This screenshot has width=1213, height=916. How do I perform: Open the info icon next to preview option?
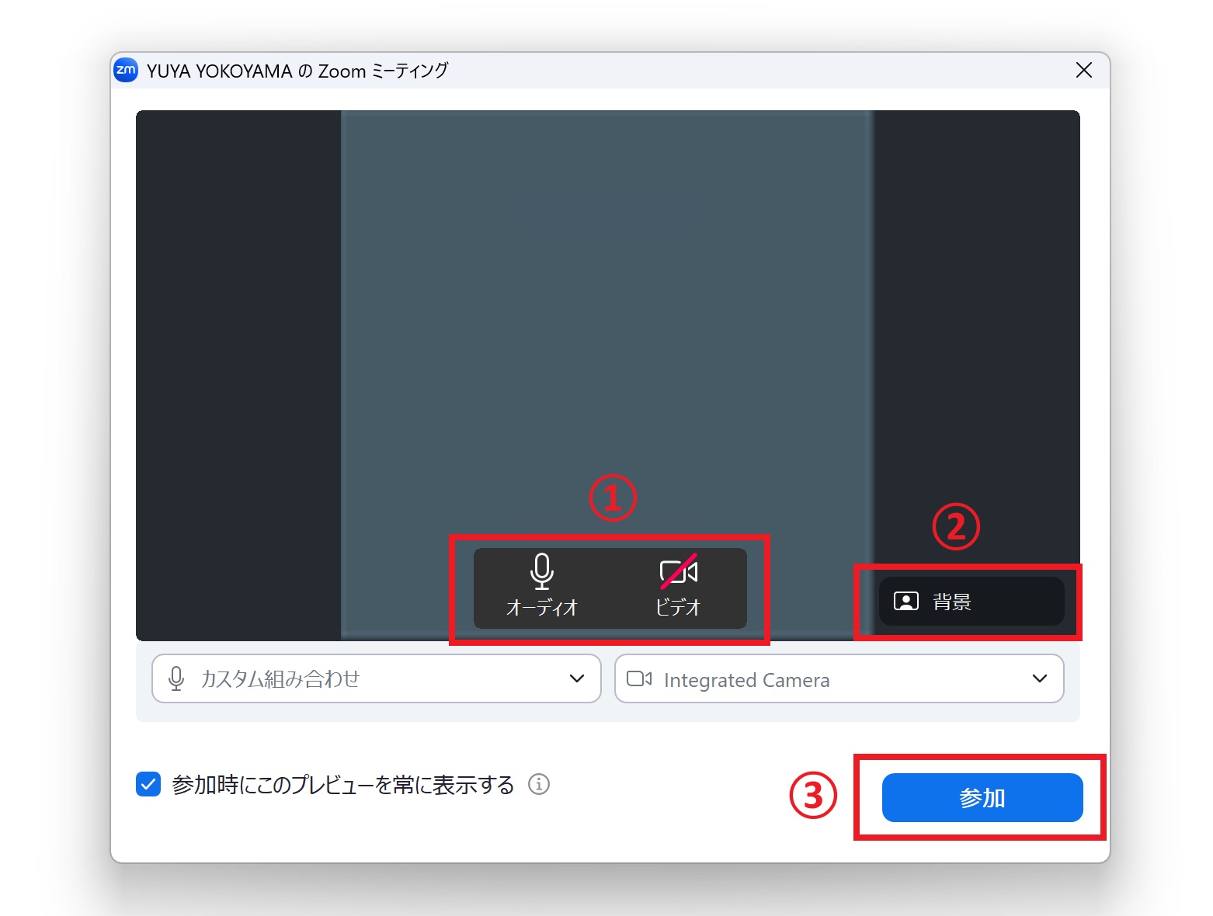coord(539,784)
